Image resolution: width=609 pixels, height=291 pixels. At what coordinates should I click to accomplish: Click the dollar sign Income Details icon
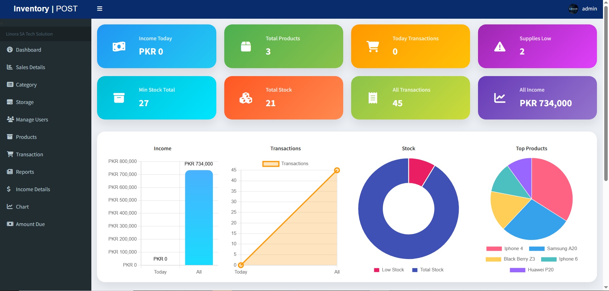click(9, 189)
